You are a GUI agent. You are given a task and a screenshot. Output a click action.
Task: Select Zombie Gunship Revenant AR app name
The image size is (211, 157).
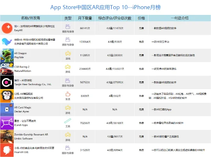[31, 135]
